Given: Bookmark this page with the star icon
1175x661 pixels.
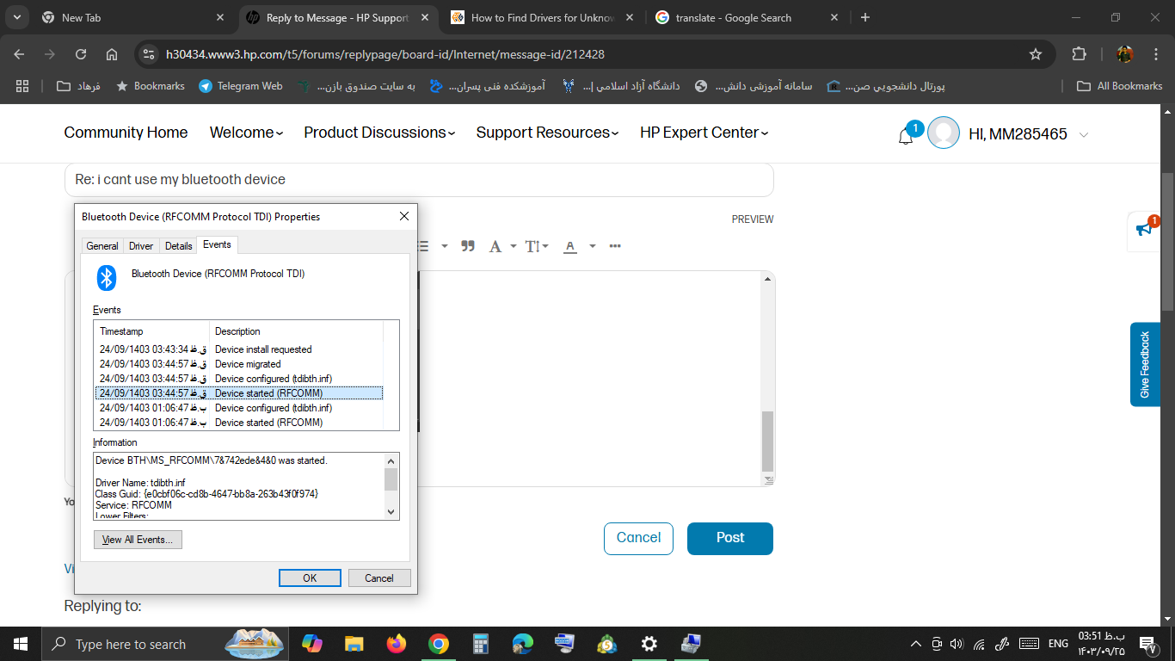Looking at the screenshot, I should tap(1036, 54).
